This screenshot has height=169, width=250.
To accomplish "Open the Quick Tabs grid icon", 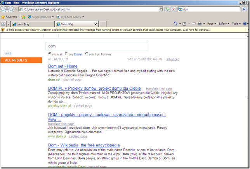I will pyautogui.click(x=3, y=24).
